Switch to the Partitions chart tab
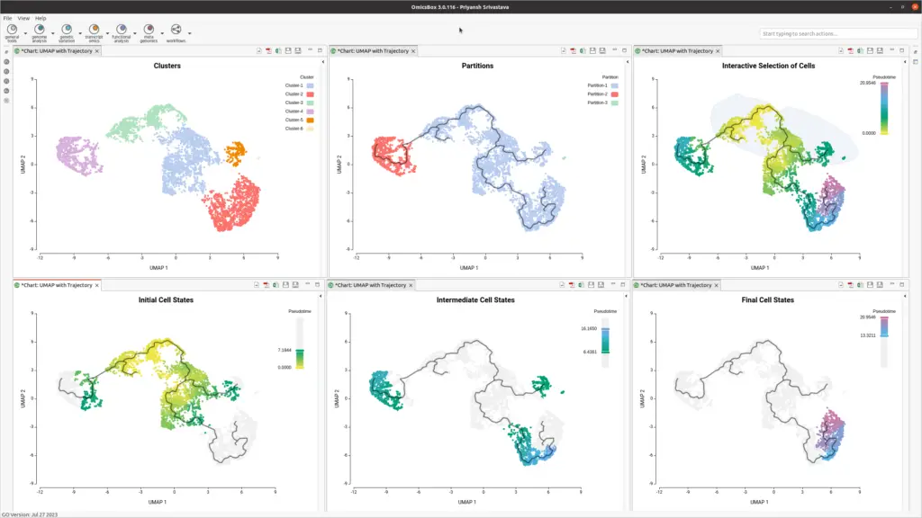Viewport: 922px width, 518px height. point(373,51)
